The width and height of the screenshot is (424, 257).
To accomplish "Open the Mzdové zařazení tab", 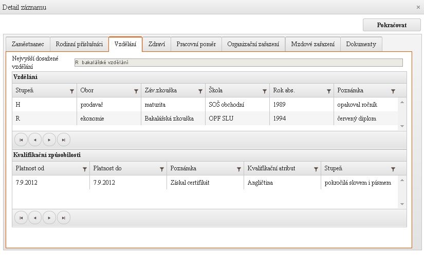I will click(x=312, y=44).
